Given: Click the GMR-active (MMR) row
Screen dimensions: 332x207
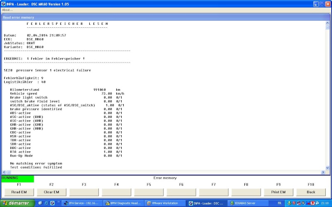Looking at the screenshot, I should 66,128.
